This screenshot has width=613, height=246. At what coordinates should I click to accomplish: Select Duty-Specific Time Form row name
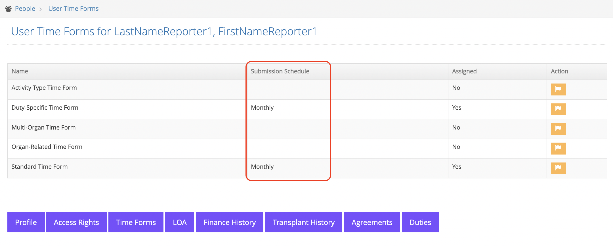[x=45, y=108]
